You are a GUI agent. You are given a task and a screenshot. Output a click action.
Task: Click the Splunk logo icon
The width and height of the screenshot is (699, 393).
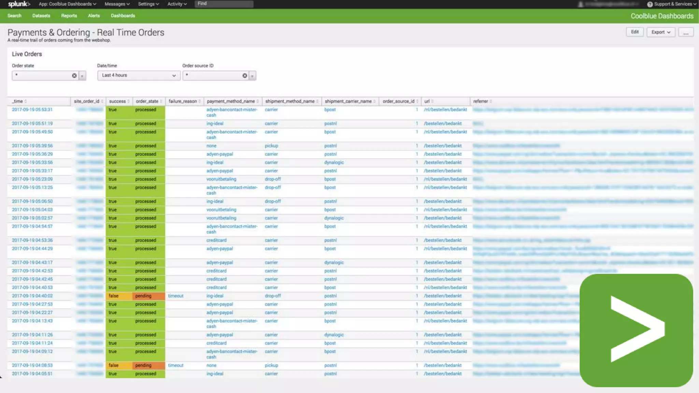[19, 4]
